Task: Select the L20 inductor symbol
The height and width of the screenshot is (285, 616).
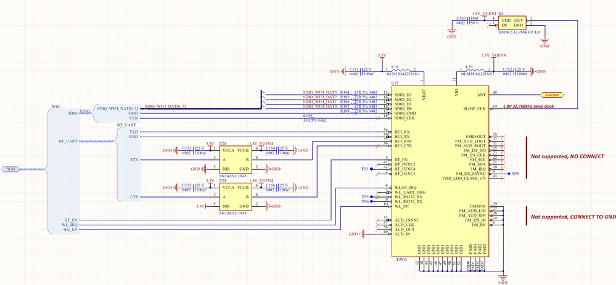Action: 477,70
